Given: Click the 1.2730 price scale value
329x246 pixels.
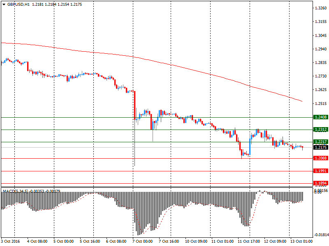Looking at the screenshot, I should click(321, 76).
